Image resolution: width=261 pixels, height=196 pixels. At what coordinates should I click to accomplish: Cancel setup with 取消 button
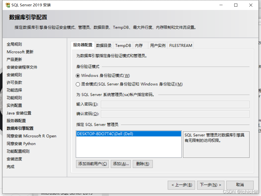(240, 185)
